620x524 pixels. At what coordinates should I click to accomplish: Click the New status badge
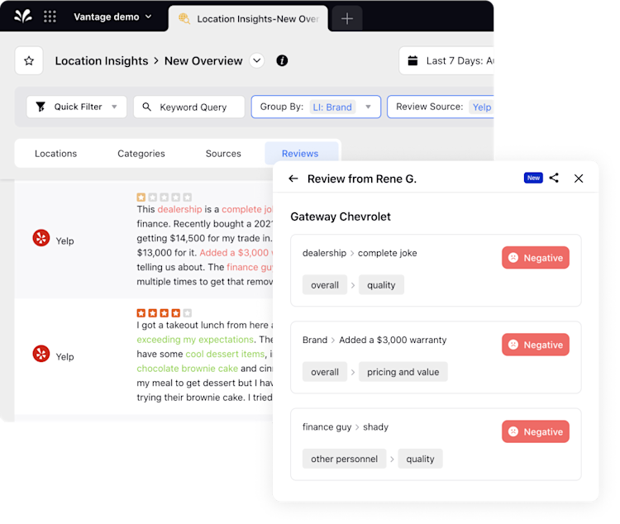point(533,178)
